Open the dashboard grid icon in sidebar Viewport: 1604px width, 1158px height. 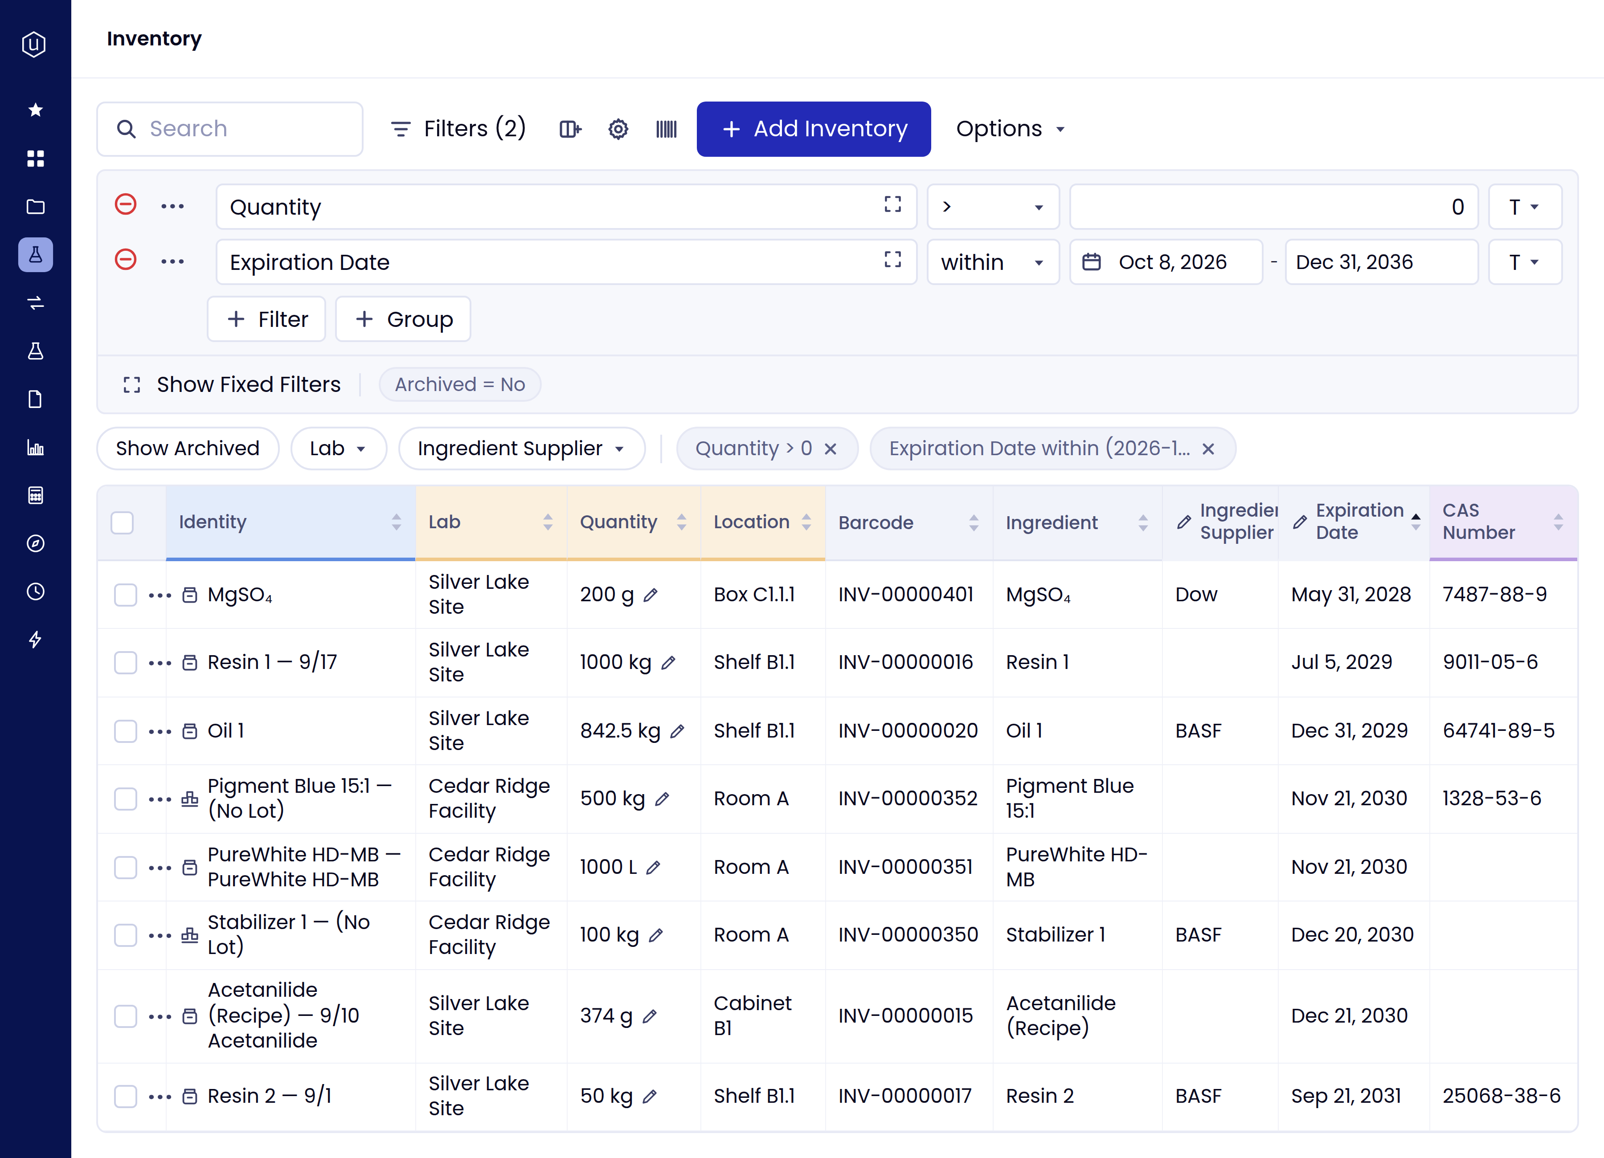tap(35, 159)
